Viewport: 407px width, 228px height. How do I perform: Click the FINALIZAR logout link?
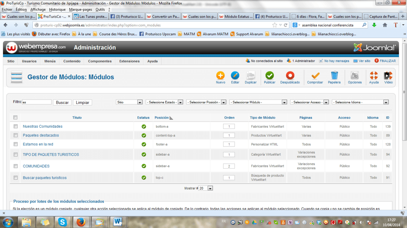[385, 61]
